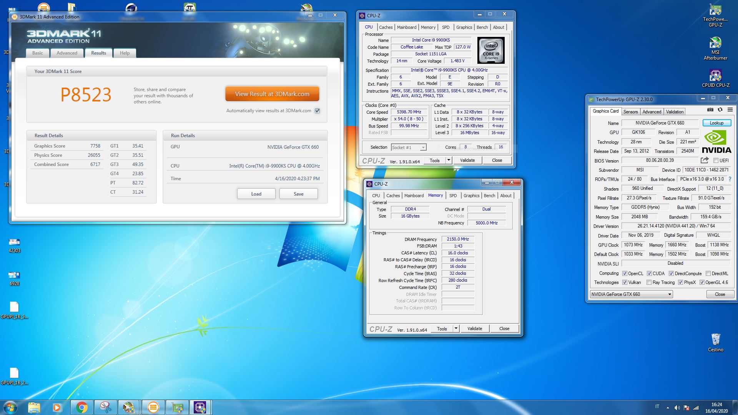Toggle Ray Tracing checkbox
Image resolution: width=738 pixels, height=415 pixels.
click(x=649, y=282)
